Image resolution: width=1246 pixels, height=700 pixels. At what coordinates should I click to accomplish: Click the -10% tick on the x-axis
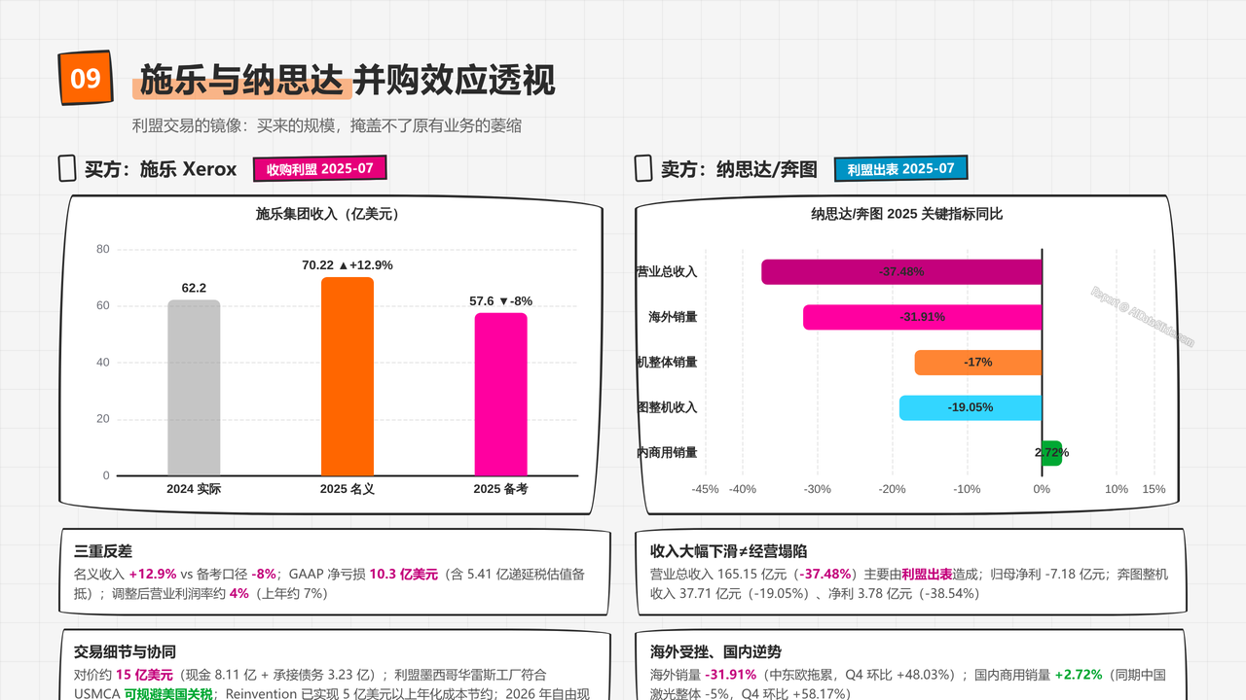pyautogui.click(x=967, y=489)
